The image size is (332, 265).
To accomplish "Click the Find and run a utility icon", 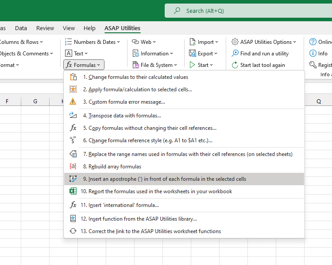I will pyautogui.click(x=235, y=54).
